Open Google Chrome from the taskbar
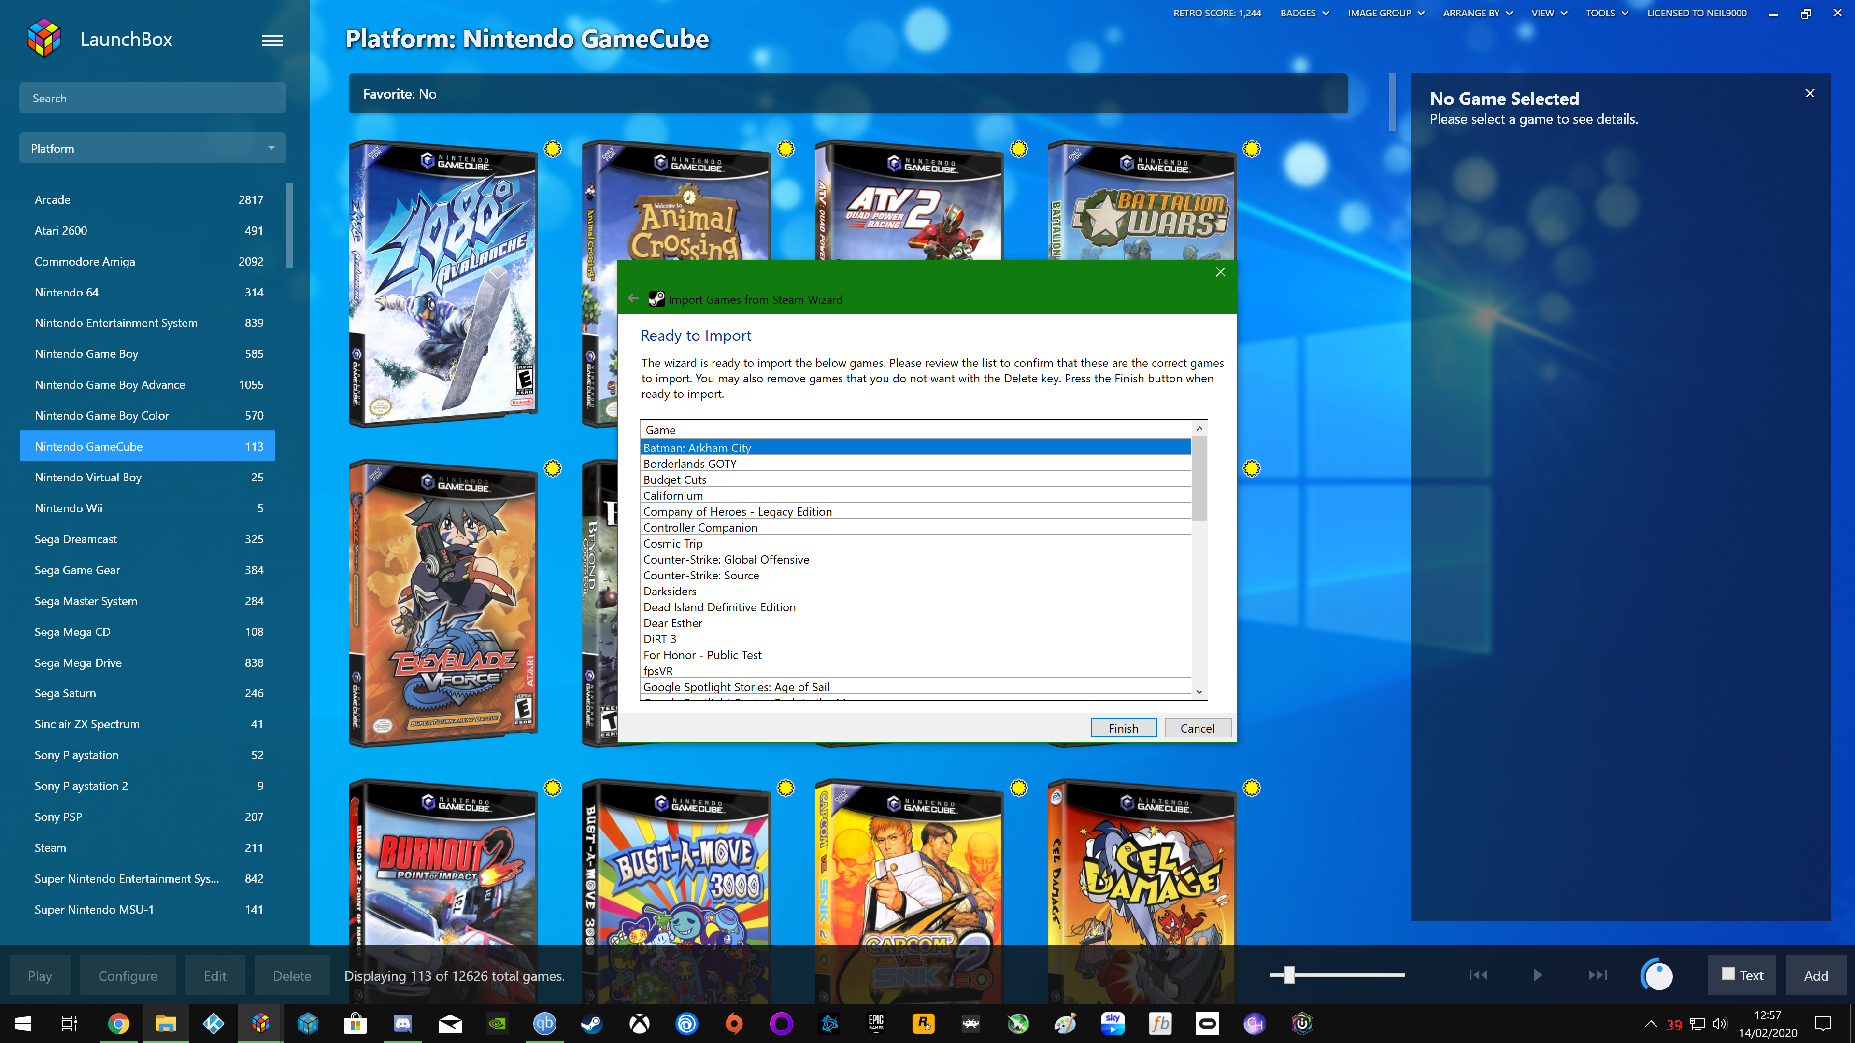1855x1043 pixels. [119, 1024]
